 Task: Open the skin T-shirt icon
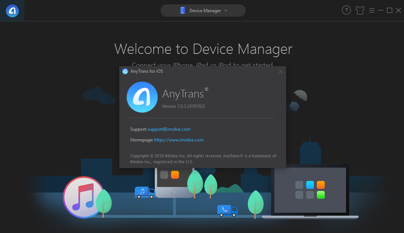(360, 10)
